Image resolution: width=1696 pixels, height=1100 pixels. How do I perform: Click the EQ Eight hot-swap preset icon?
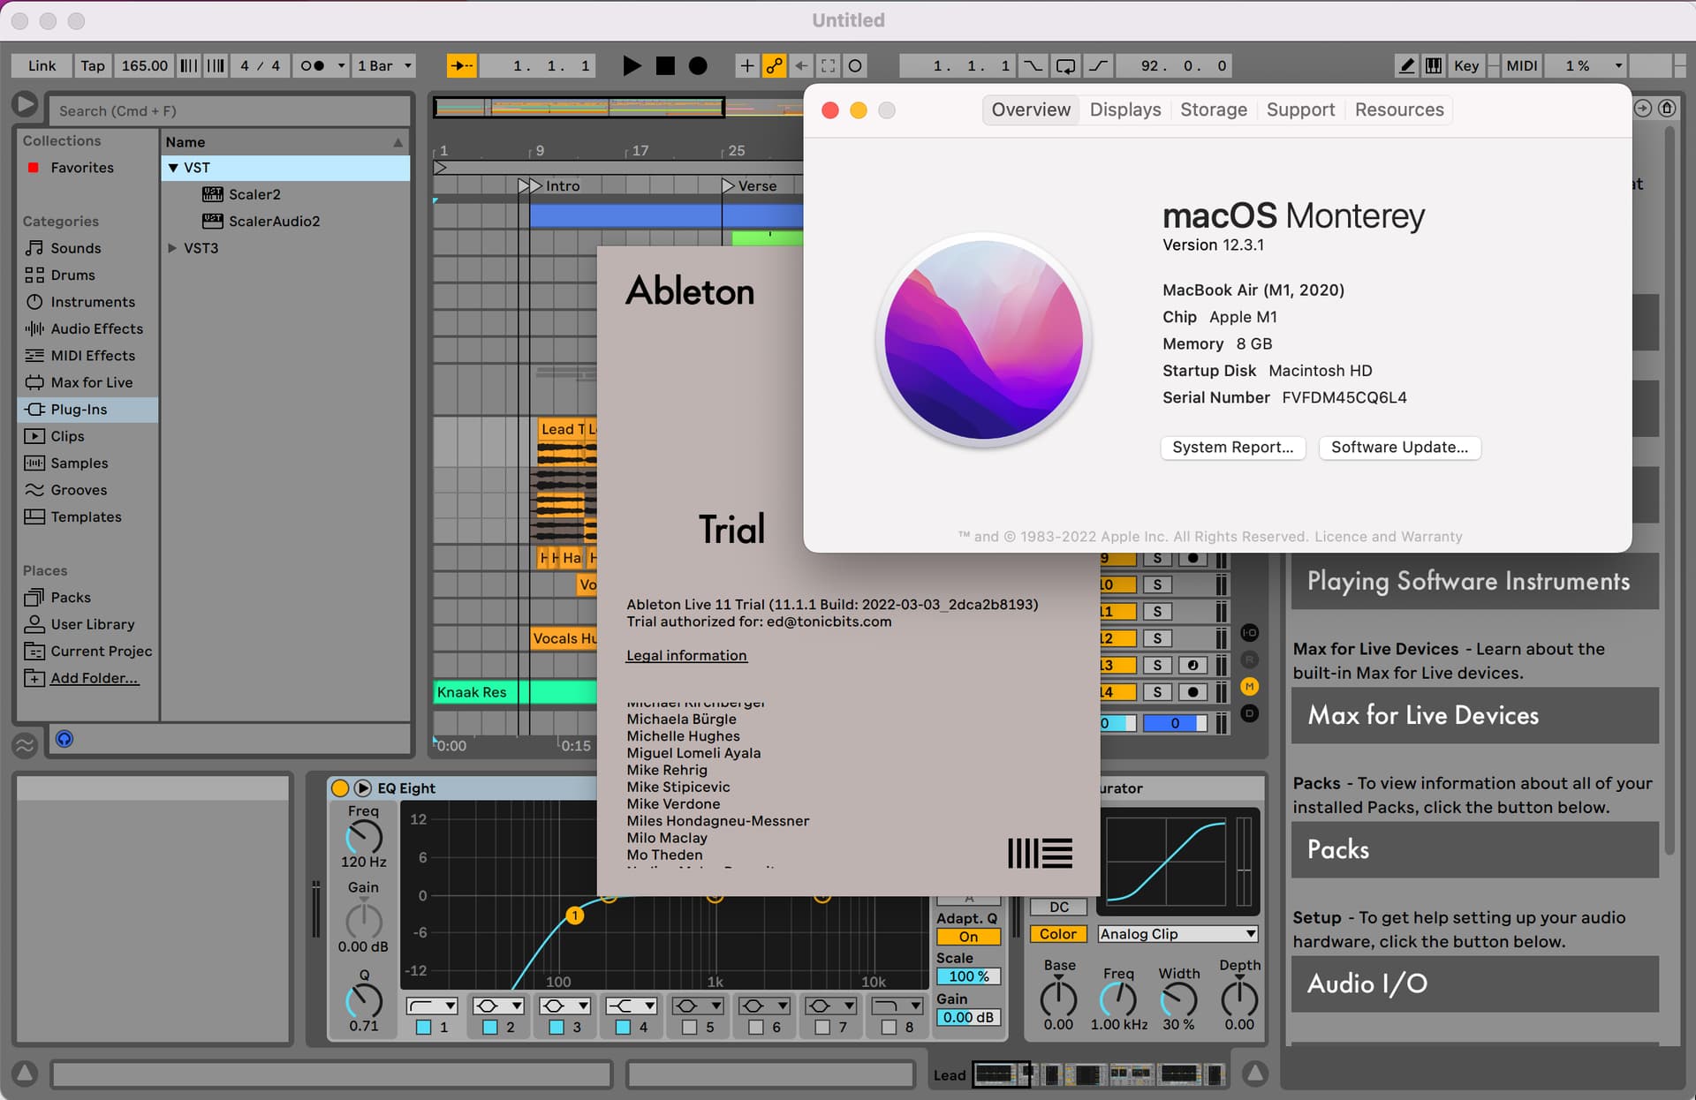click(x=362, y=787)
